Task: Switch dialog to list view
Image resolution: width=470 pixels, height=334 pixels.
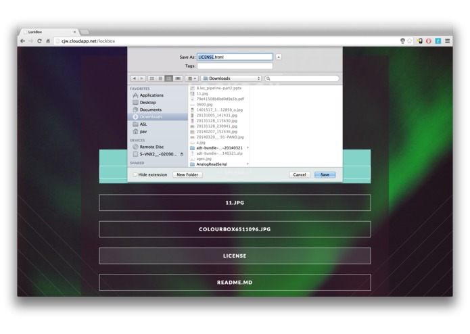Action: (160, 78)
